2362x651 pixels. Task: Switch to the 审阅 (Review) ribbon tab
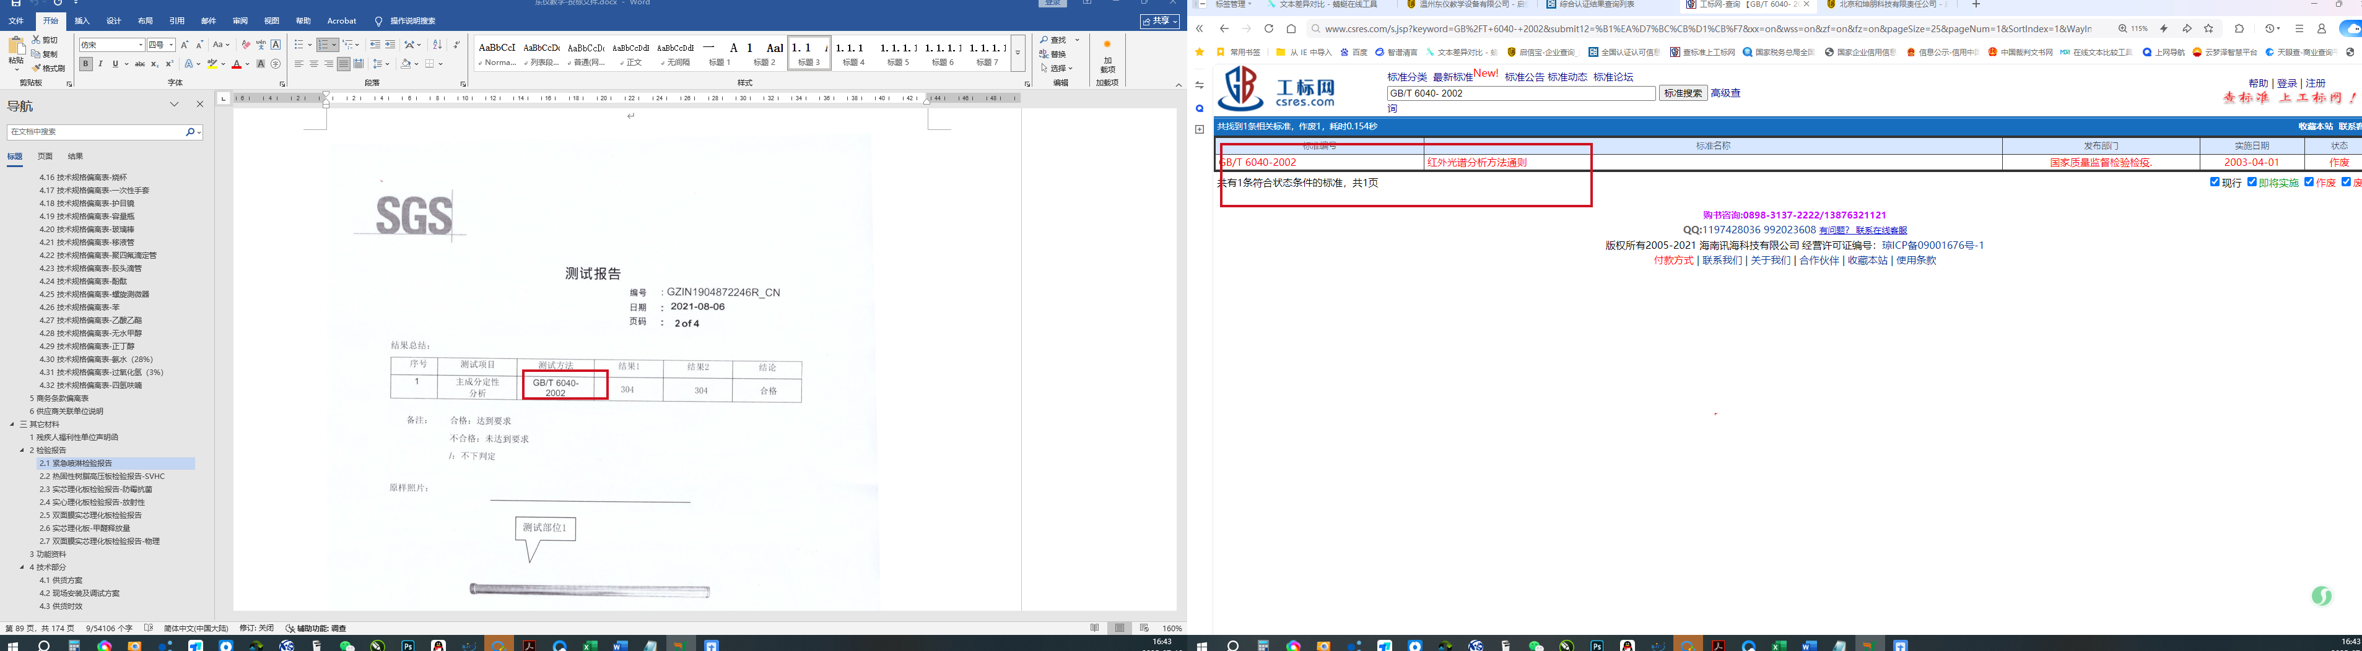click(240, 21)
